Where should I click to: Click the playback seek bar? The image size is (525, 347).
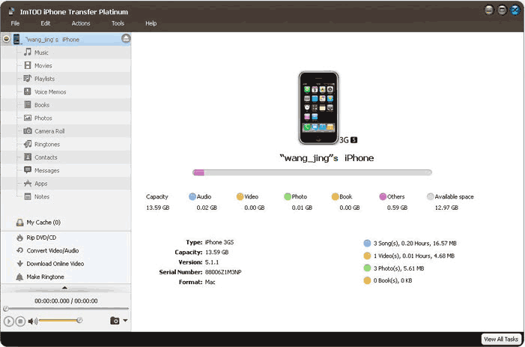pos(66,309)
